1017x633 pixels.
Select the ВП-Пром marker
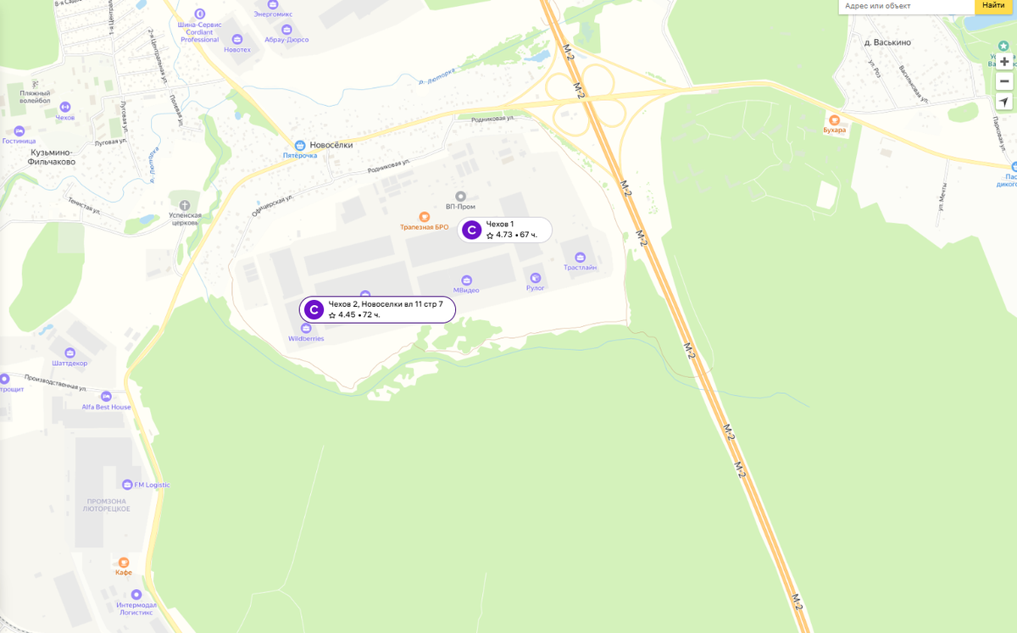tap(460, 197)
